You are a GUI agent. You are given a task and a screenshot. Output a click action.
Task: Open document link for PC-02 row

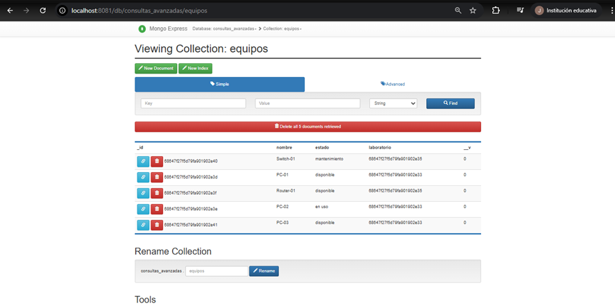(x=143, y=209)
